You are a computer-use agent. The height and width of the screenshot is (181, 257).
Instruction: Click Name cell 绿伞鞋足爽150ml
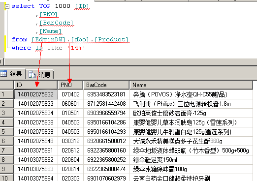click(x=191, y=160)
